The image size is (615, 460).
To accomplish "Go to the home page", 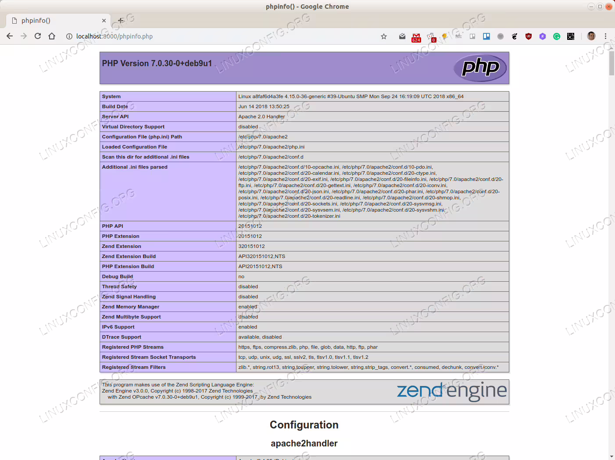I will 52,36.
